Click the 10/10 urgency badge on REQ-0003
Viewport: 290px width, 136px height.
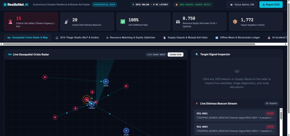(270, 127)
